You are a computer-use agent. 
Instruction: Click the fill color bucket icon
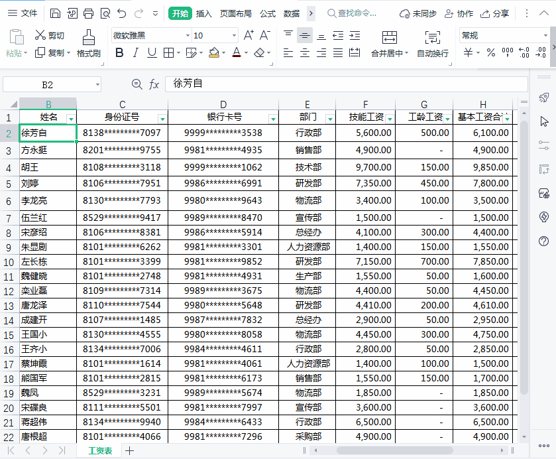pos(214,53)
